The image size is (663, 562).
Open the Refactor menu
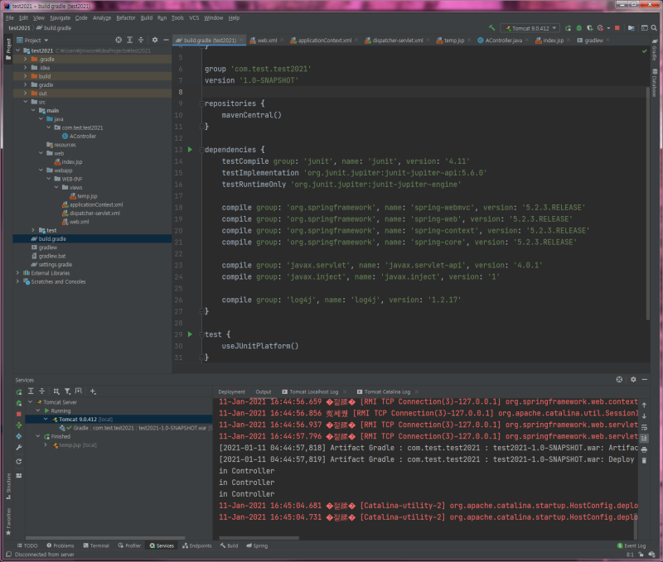[x=126, y=17]
